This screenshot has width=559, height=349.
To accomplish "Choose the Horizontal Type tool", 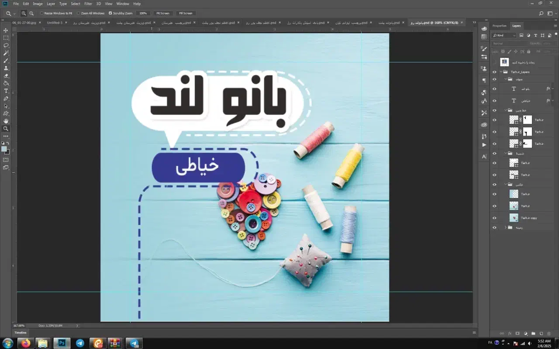I will click(x=6, y=91).
